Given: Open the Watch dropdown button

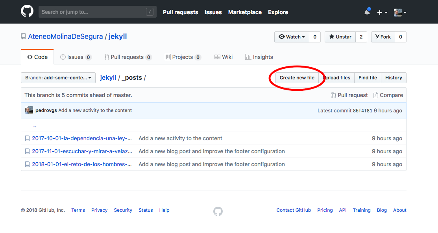Looking at the screenshot, I should [x=292, y=37].
